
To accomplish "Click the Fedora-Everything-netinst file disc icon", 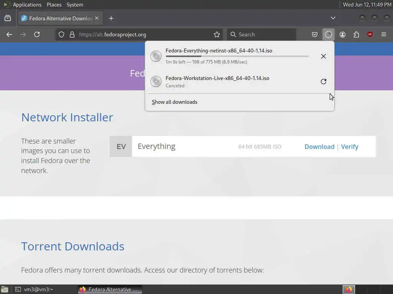I will [156, 56].
